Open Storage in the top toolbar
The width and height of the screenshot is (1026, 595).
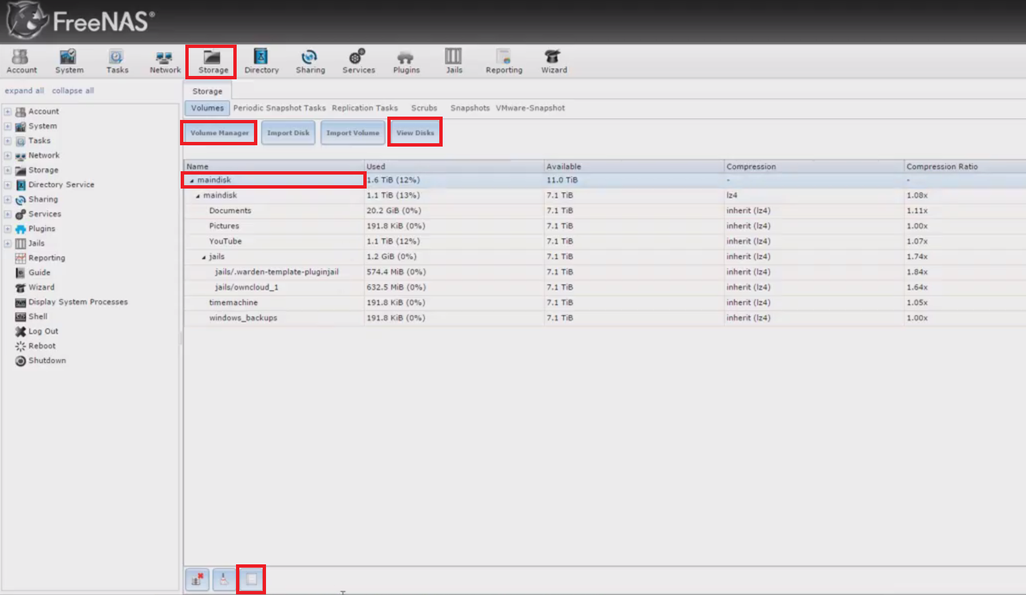click(213, 61)
